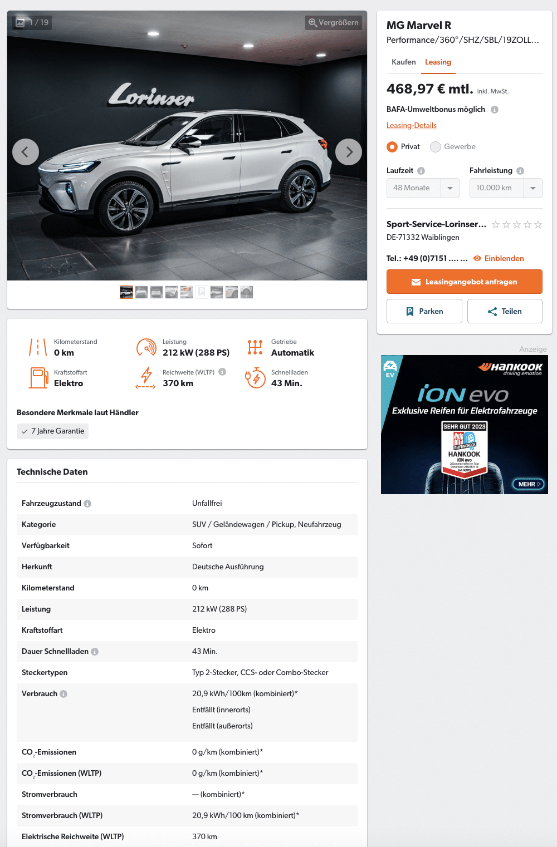The height and width of the screenshot is (847, 557).
Task: Select the Gewerbe radio button
Action: coord(436,147)
